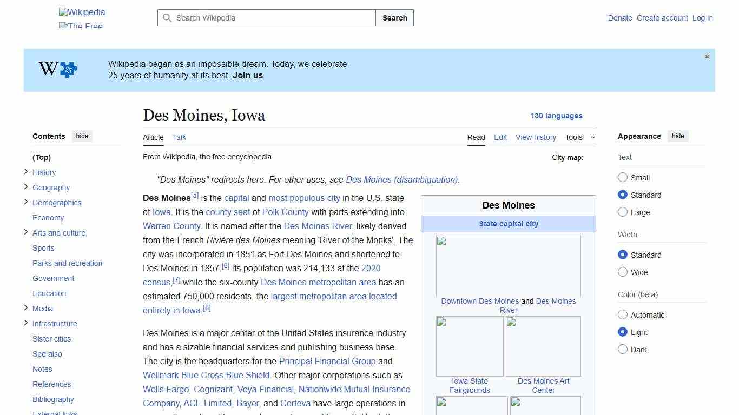Dismiss the anniversary banner with the × icon
The image size is (739, 415).
tap(707, 56)
